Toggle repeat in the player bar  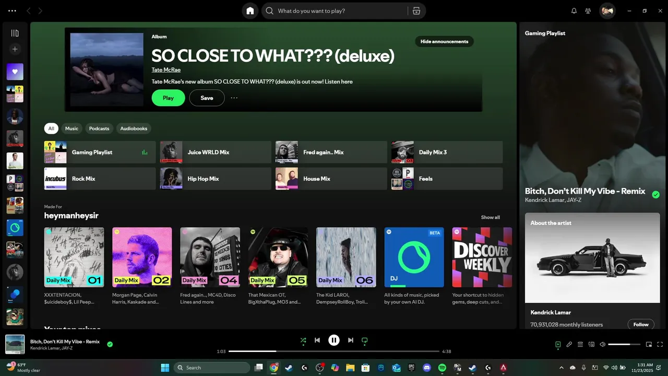(365, 340)
